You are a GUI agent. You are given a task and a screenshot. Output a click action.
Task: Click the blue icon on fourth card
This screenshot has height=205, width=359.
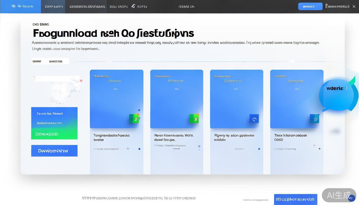click(x=314, y=119)
